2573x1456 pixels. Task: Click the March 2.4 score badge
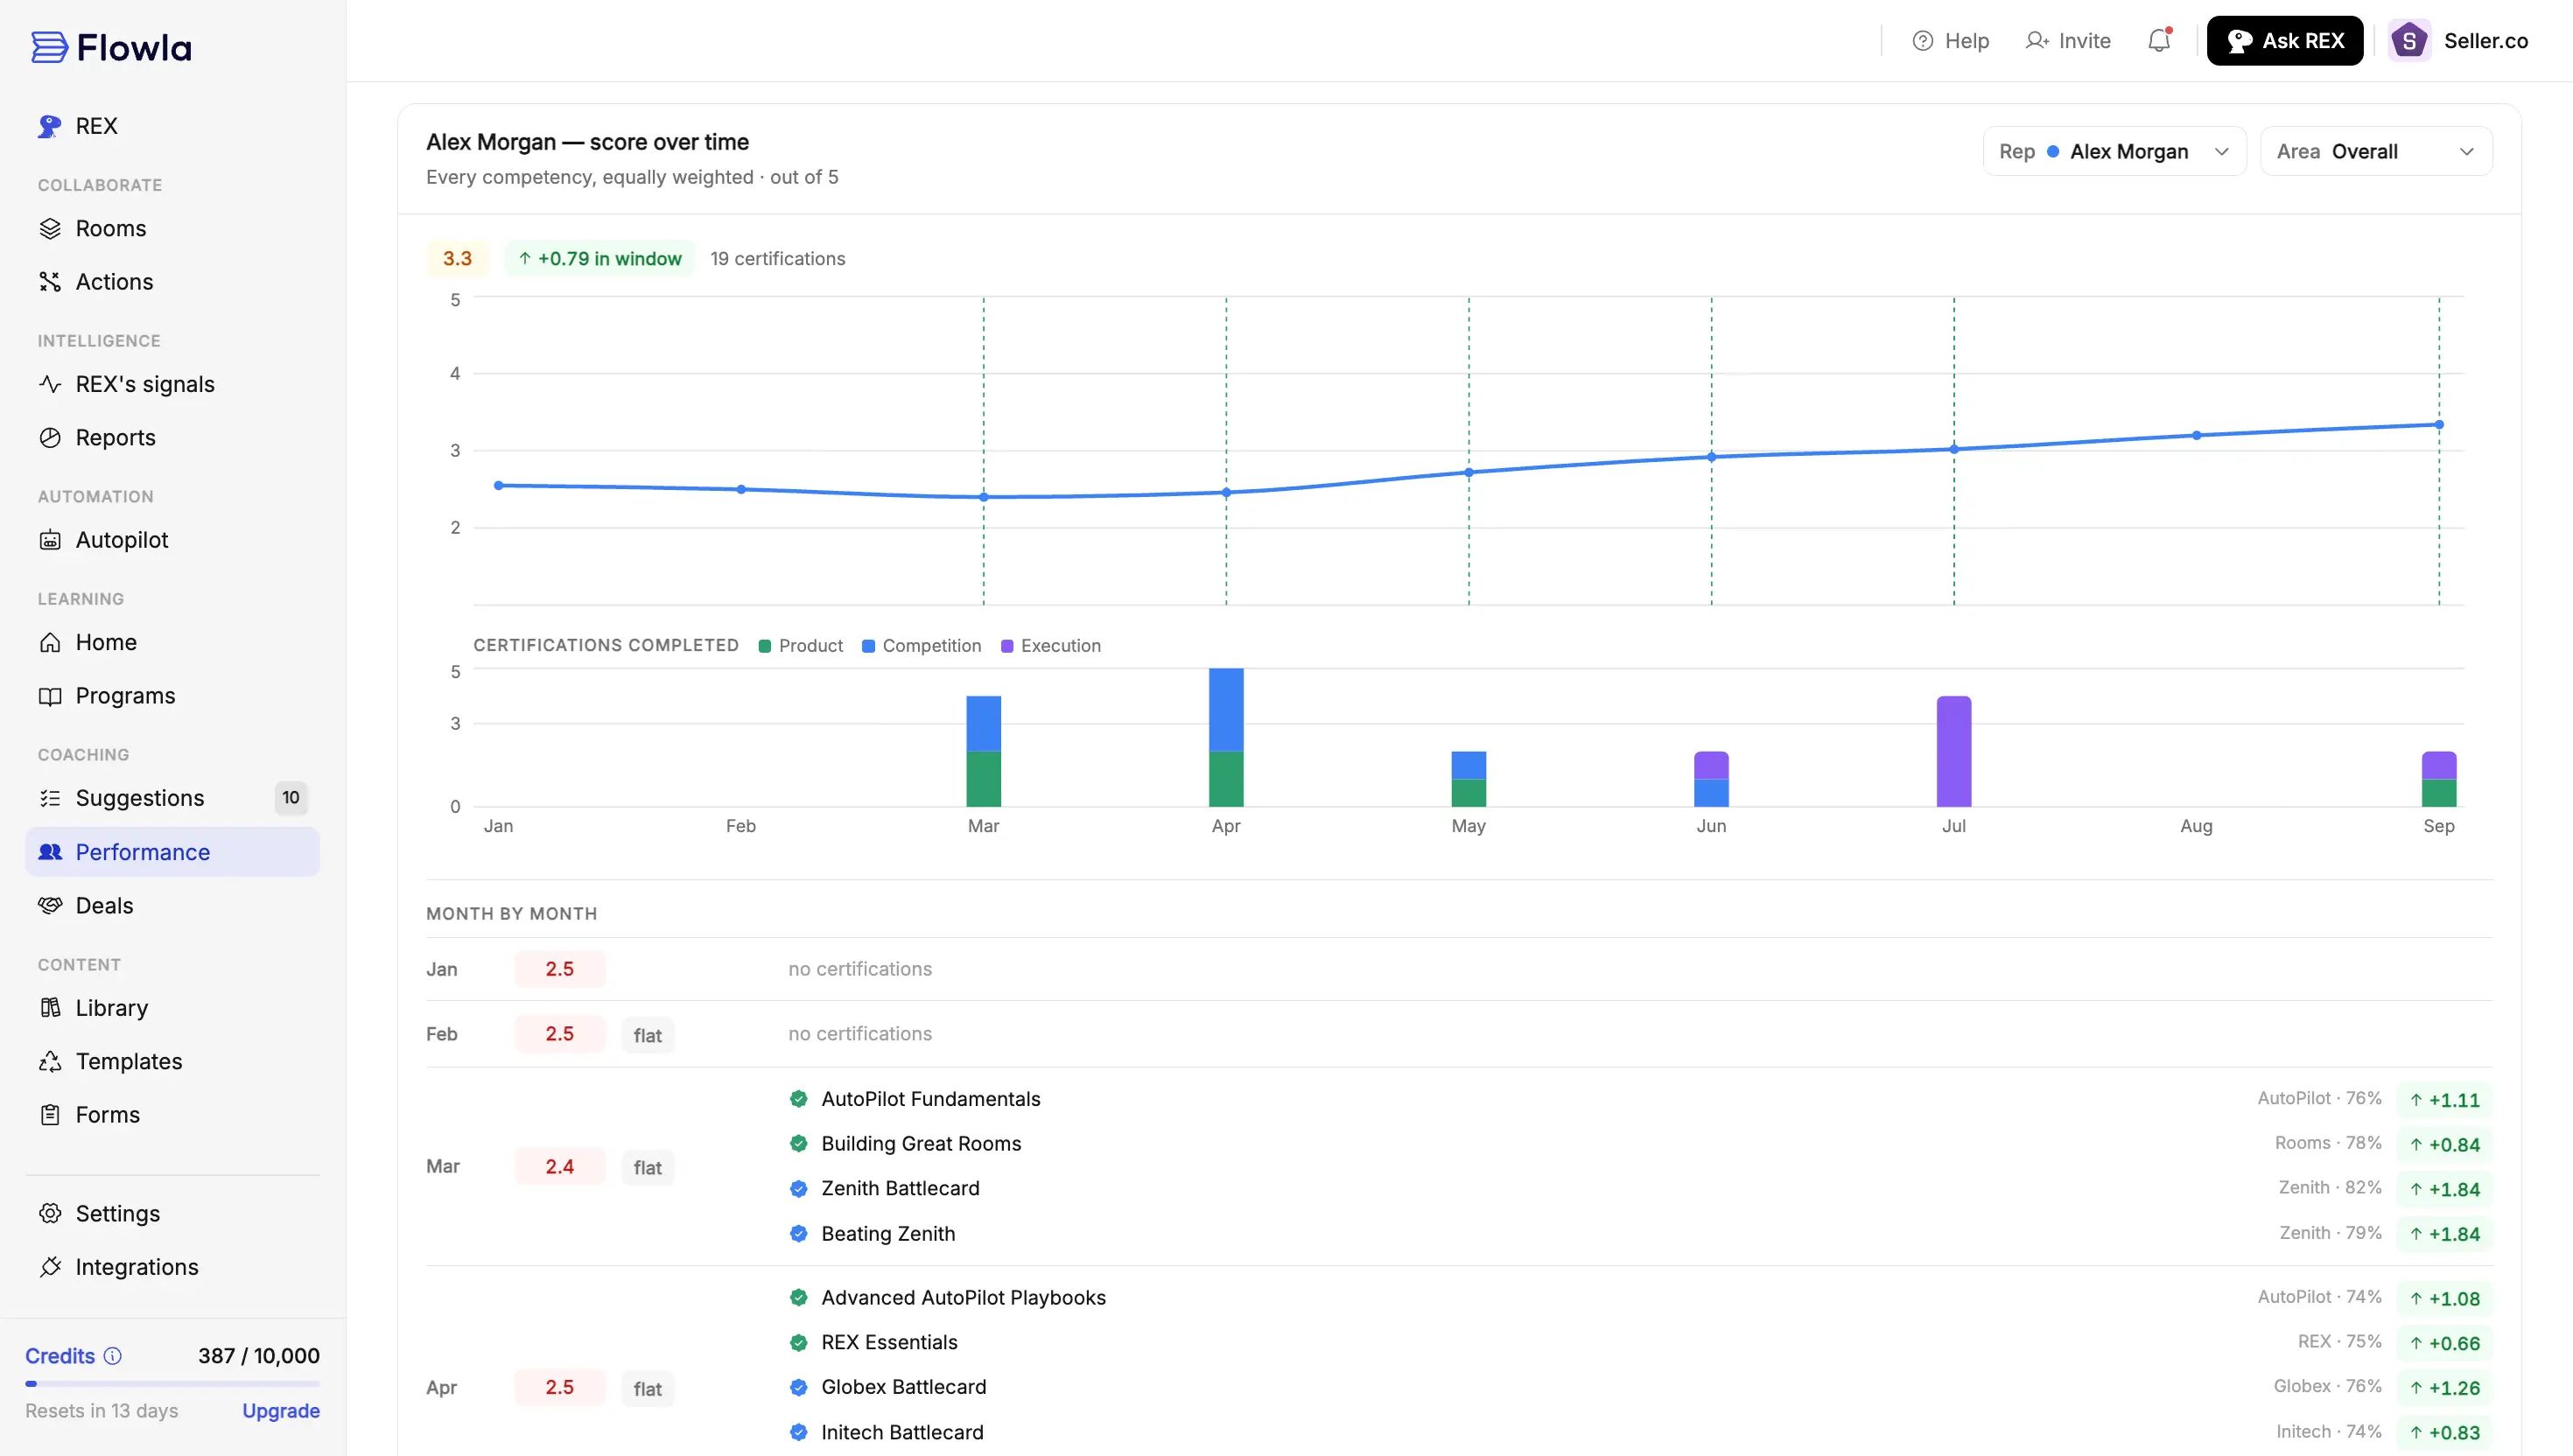560,1167
